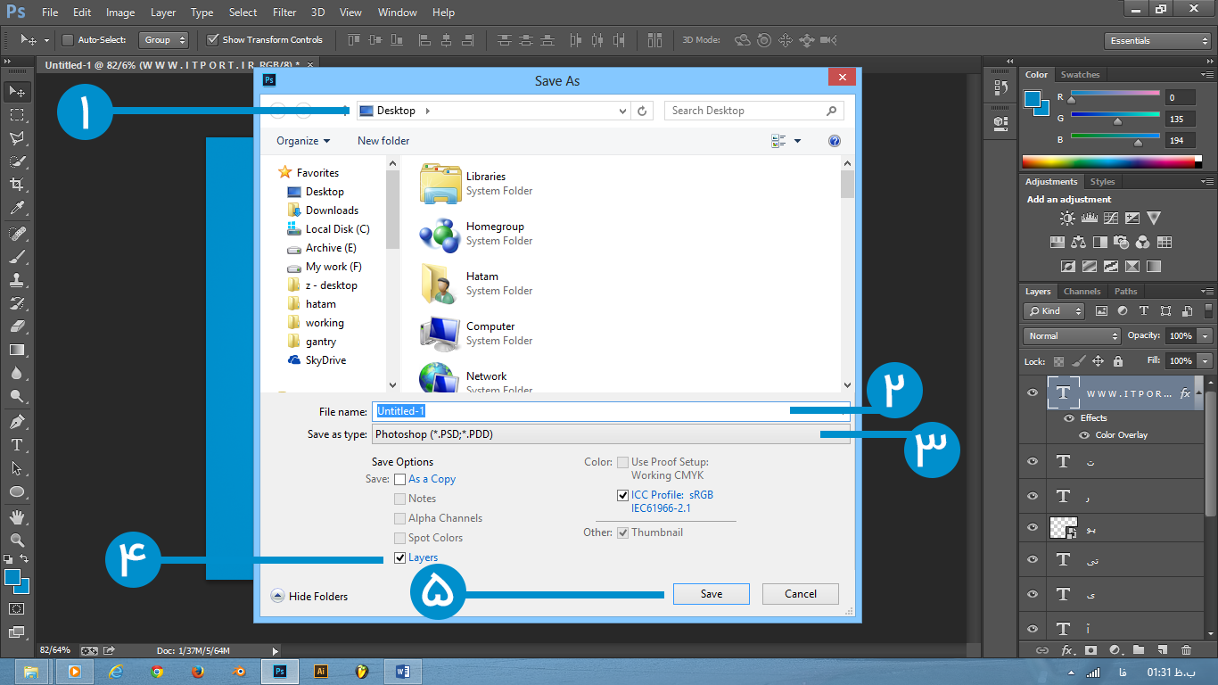Click the File name input field
Image resolution: width=1218 pixels, height=685 pixels.
coord(611,411)
